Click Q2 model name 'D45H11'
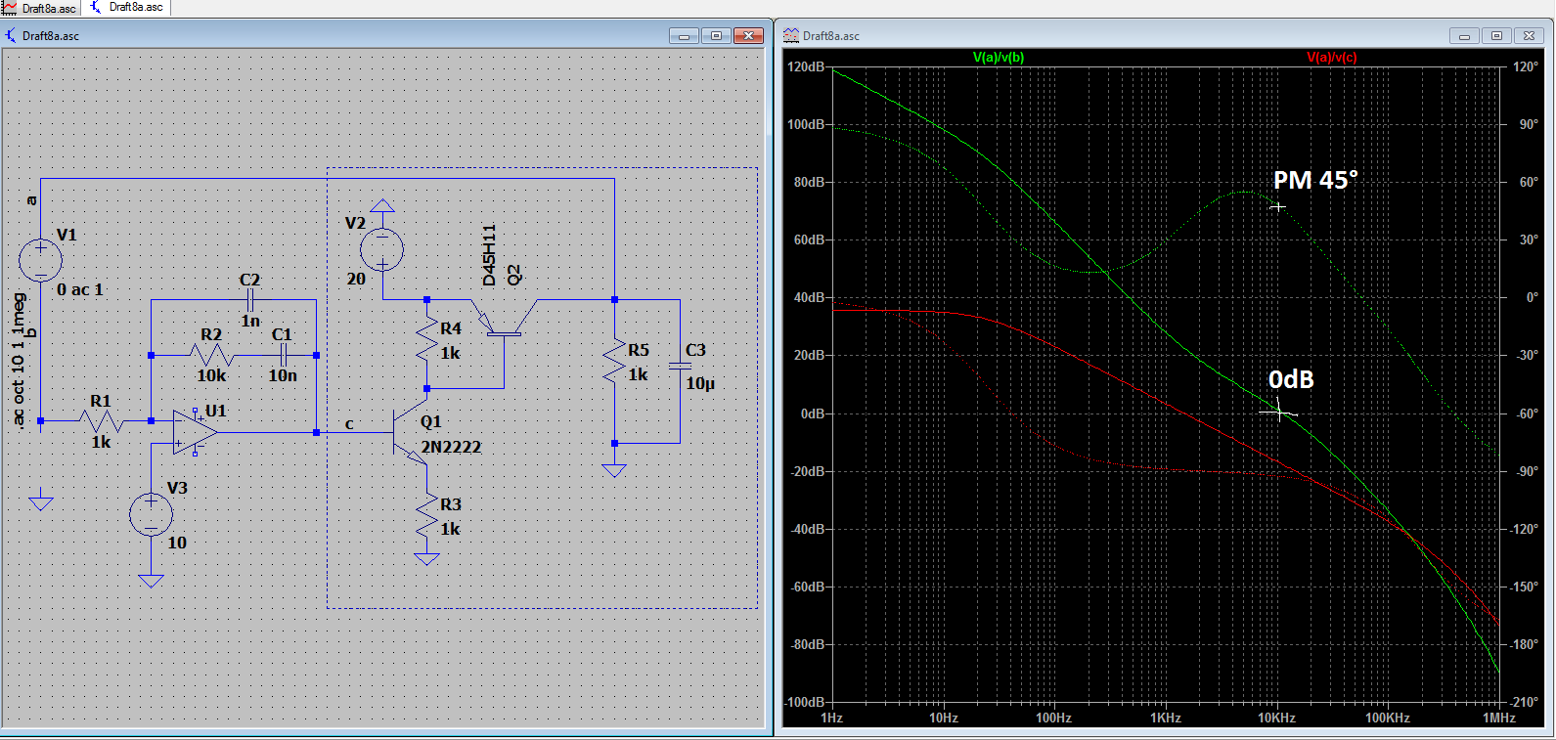The width and height of the screenshot is (1556, 740). click(x=489, y=255)
